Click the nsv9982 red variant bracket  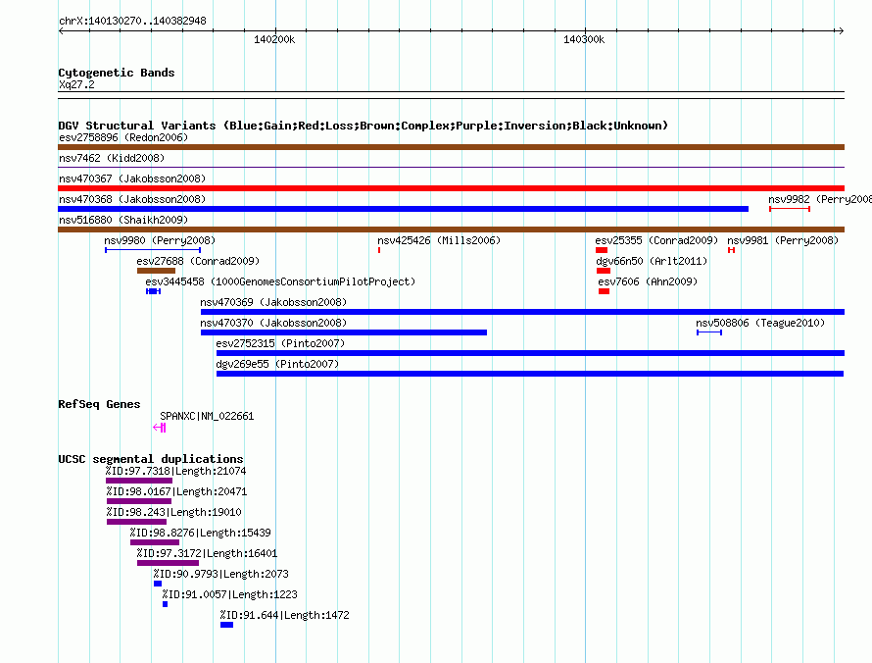click(790, 209)
